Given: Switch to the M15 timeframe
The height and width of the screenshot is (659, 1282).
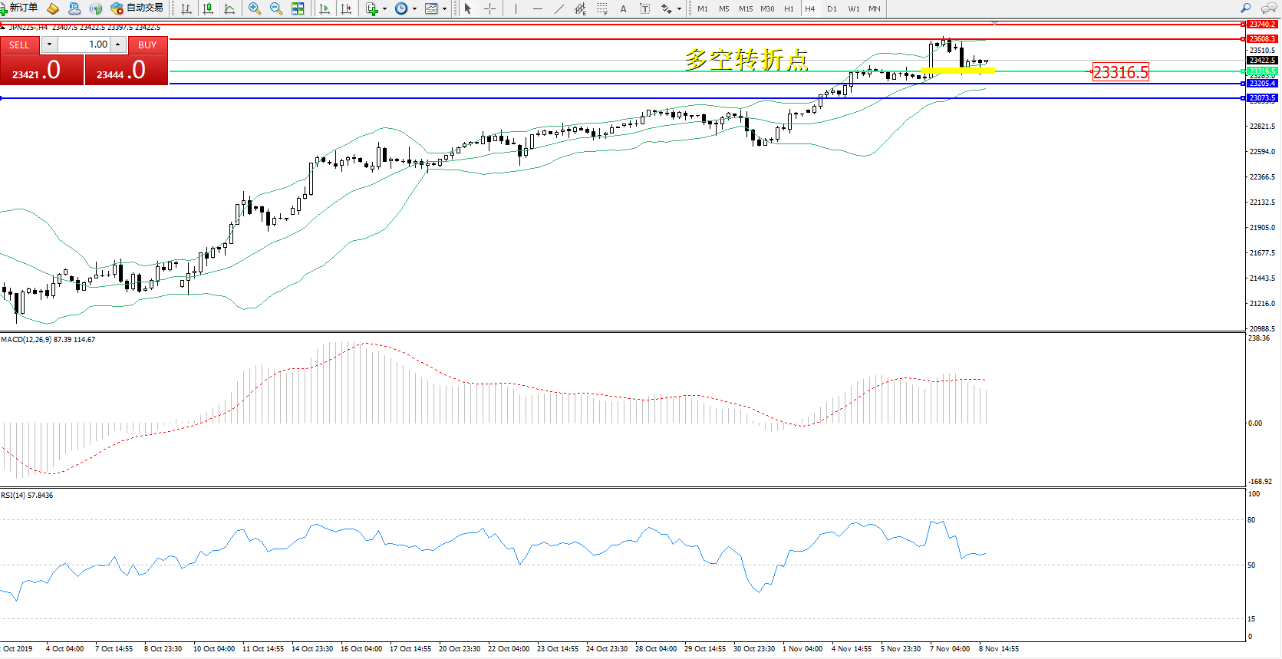Looking at the screenshot, I should [745, 8].
